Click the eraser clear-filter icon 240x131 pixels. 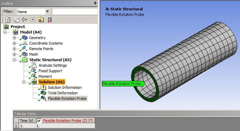pyautogui.click(x=16, y=20)
